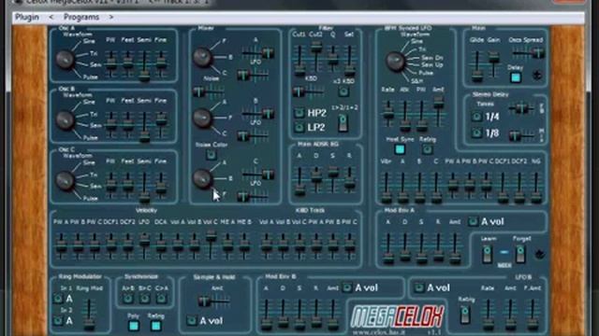Click the LFO Rate slider
The height and width of the screenshot is (336, 599).
click(x=387, y=113)
